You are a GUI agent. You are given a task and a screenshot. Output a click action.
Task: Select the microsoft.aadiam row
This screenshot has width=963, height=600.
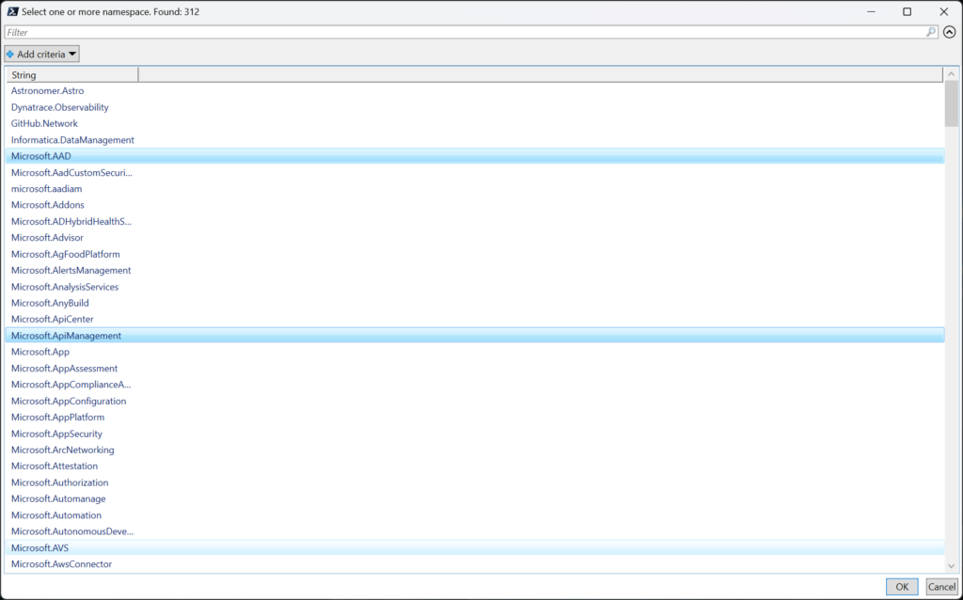point(475,188)
